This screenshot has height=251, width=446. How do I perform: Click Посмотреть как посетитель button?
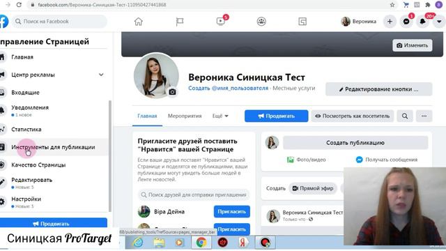click(353, 116)
